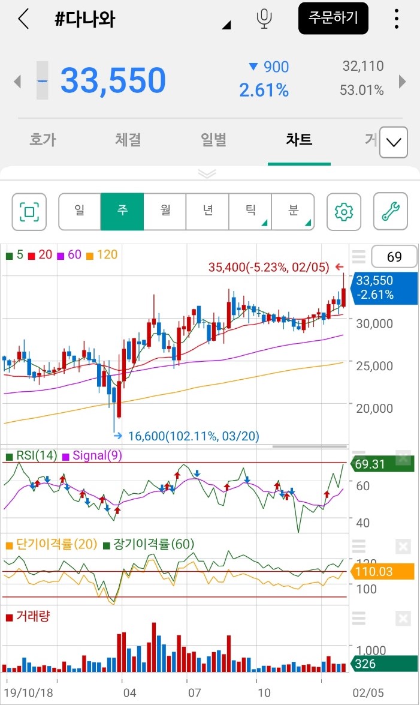Screen dimensions: 420x705
Task: Expand the tab list dropdown chevron
Action: 394,143
